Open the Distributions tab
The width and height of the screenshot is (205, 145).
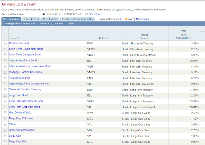[x=50, y=19]
